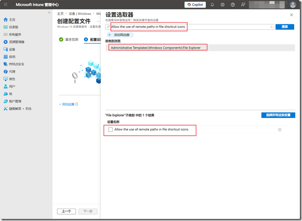Clear the search box with the X

click(x=271, y=27)
